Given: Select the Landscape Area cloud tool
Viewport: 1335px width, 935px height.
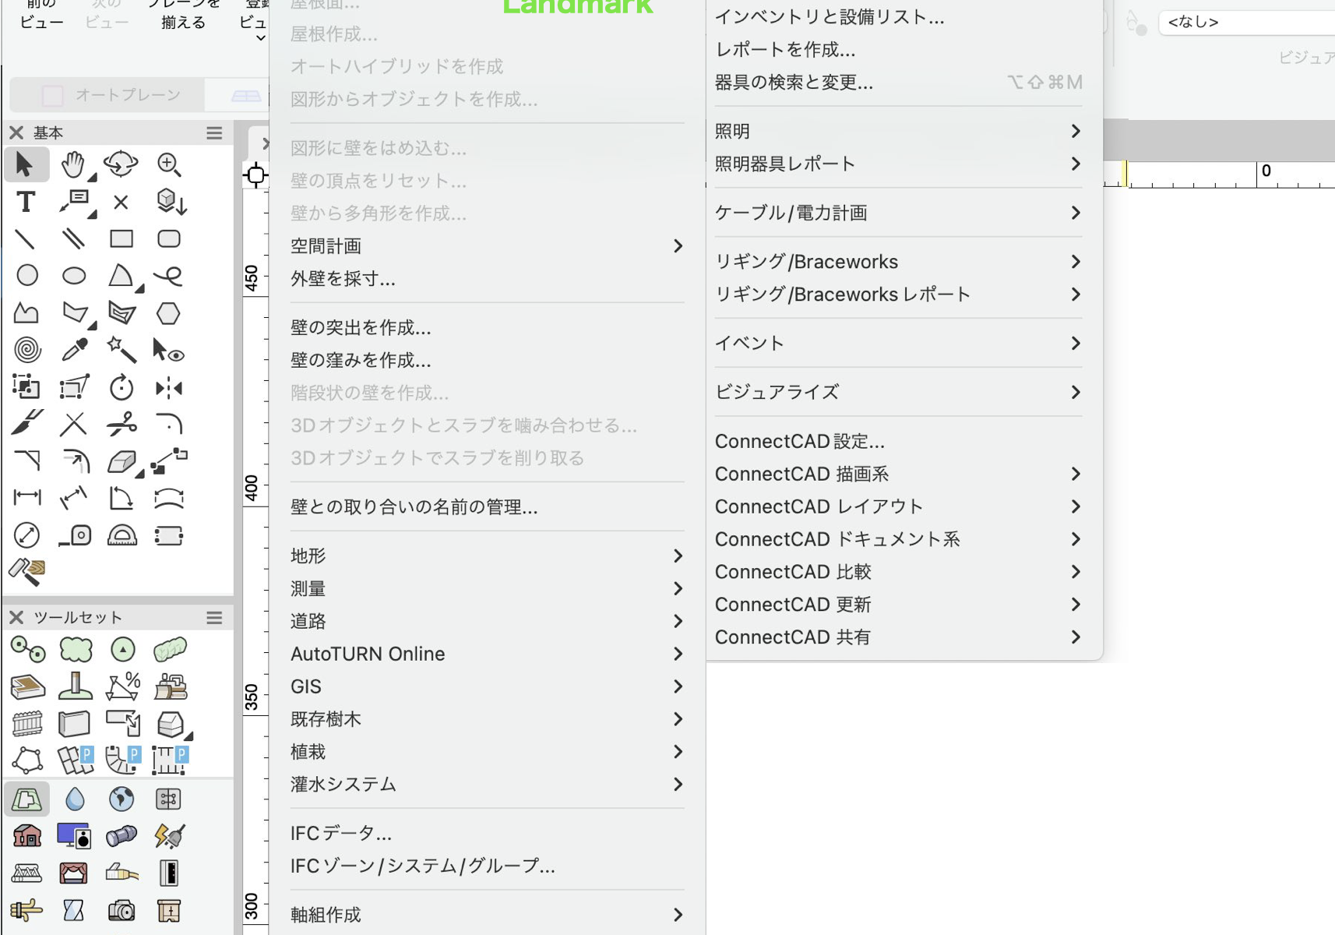Looking at the screenshot, I should pyautogui.click(x=76, y=649).
